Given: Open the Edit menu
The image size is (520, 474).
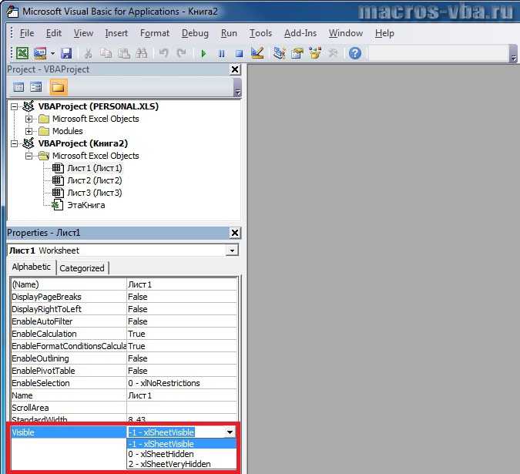Looking at the screenshot, I should (54, 33).
